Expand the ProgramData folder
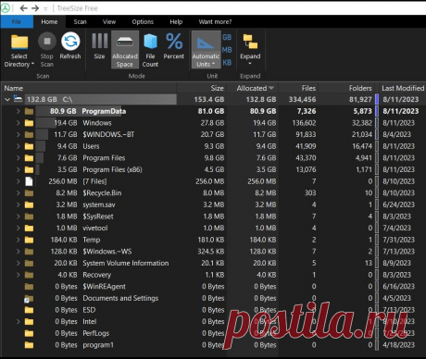Image resolution: width=426 pixels, height=359 pixels. click(18, 111)
